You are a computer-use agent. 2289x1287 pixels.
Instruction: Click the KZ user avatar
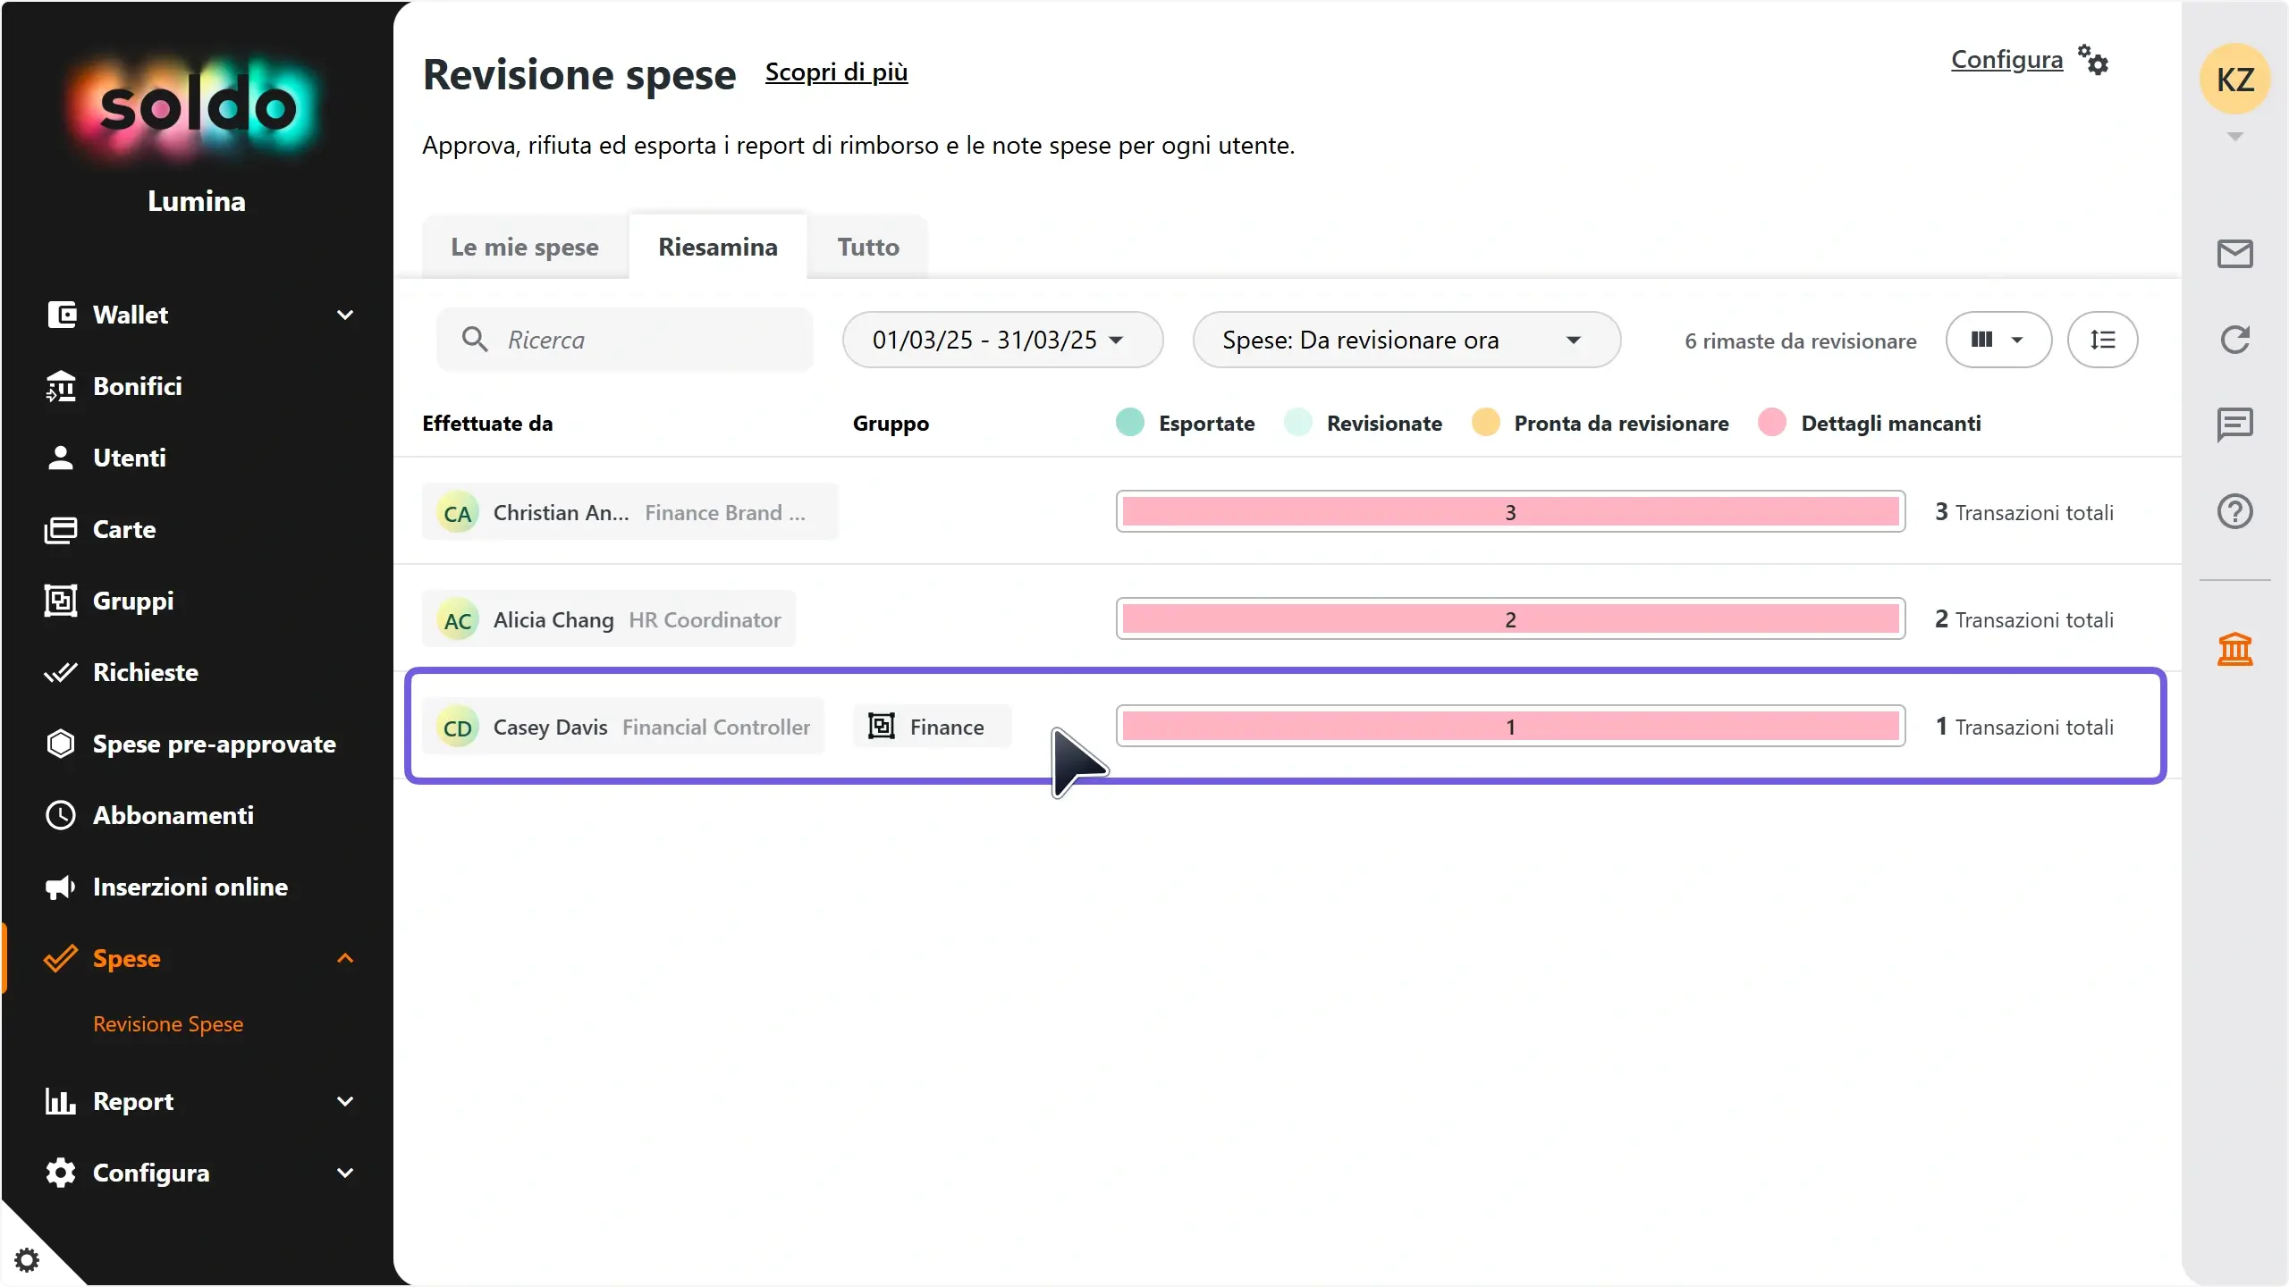tap(2234, 79)
